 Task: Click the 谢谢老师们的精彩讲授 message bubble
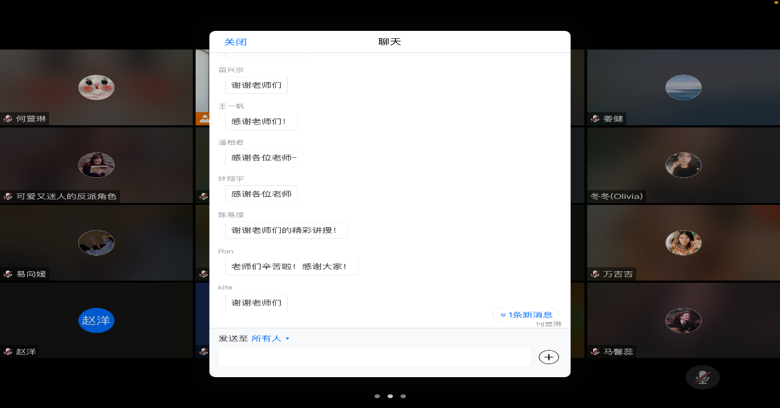coord(286,230)
